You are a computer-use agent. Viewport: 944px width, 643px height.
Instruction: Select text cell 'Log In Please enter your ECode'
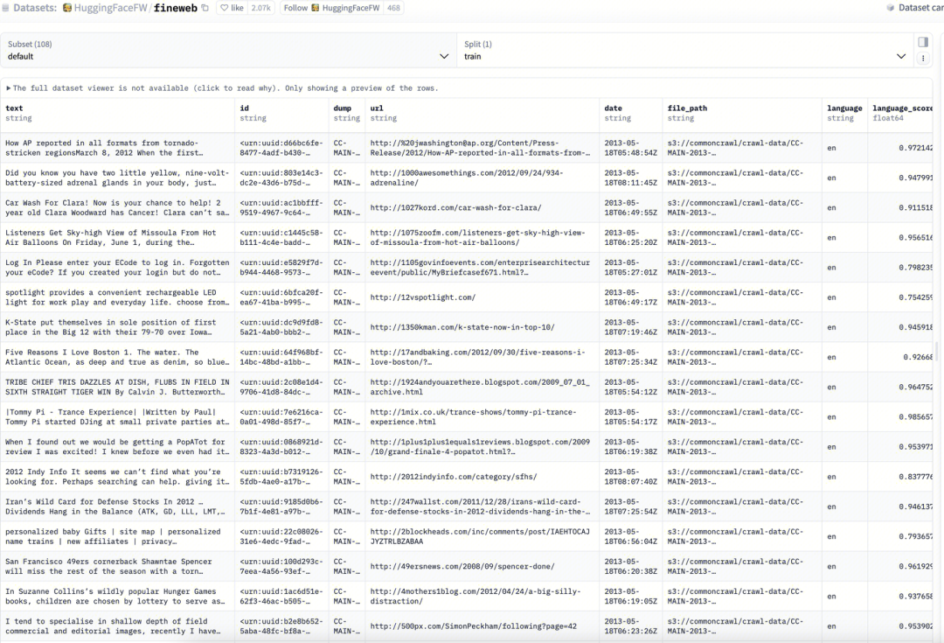point(117,268)
